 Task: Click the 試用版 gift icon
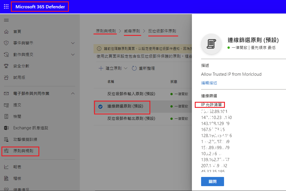click(6, 77)
